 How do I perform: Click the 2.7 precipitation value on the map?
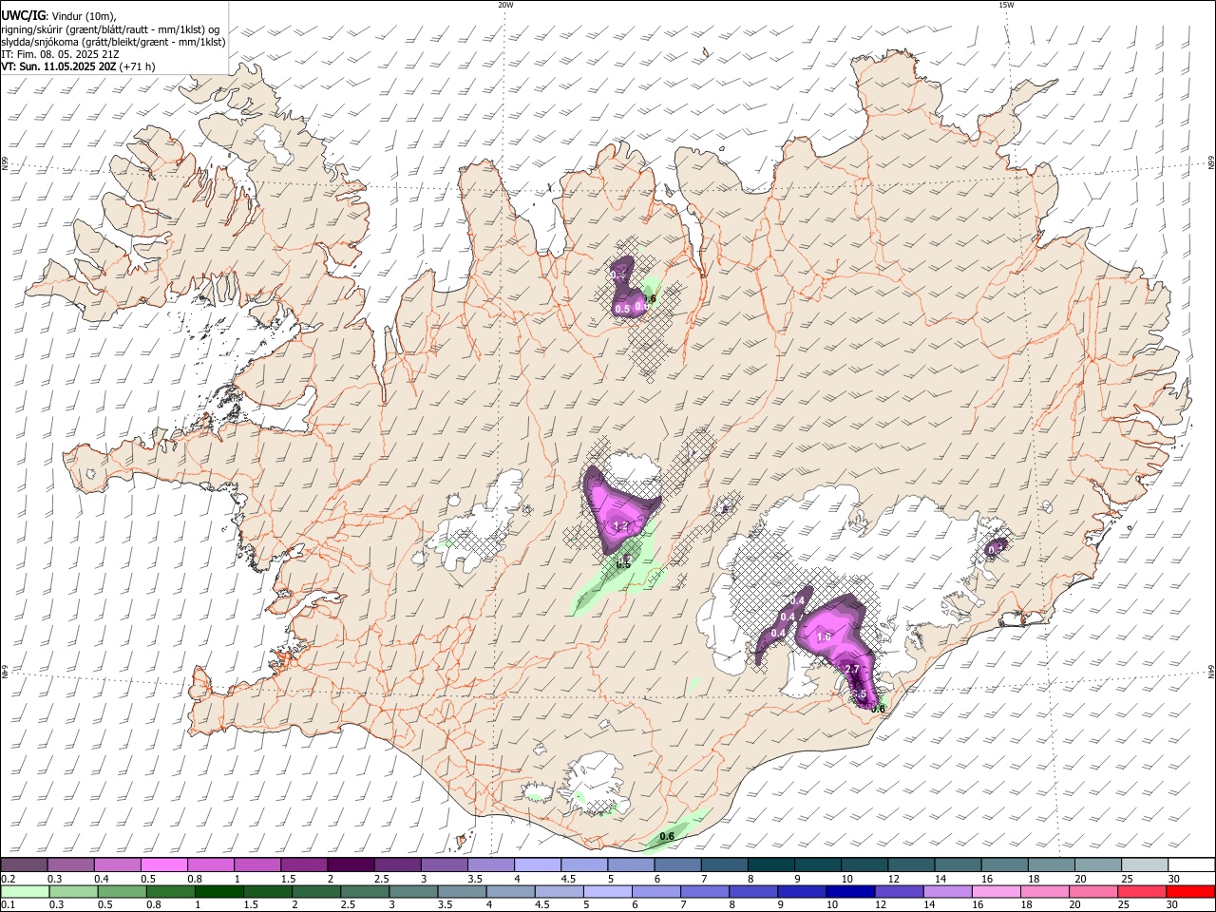tap(852, 670)
